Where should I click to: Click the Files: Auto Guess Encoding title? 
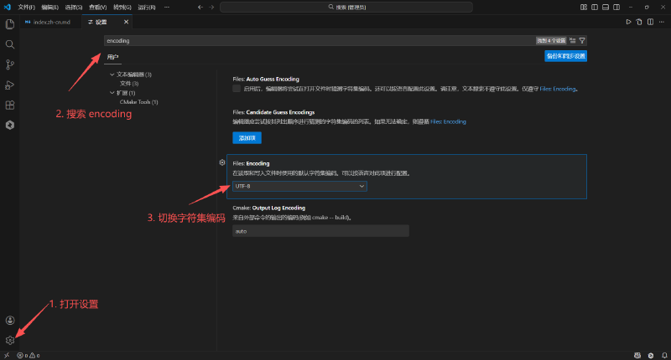[266, 79]
